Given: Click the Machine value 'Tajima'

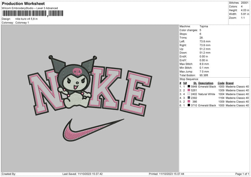Looking at the screenshot, I should pyautogui.click(x=204, y=26).
